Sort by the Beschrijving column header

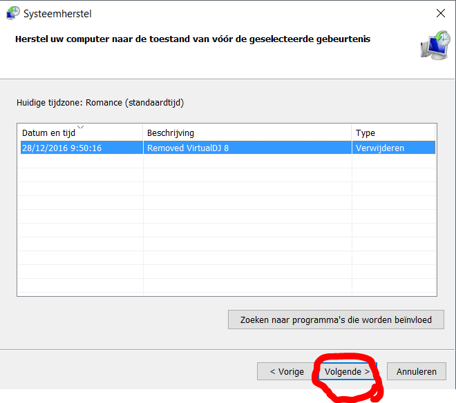(x=247, y=132)
